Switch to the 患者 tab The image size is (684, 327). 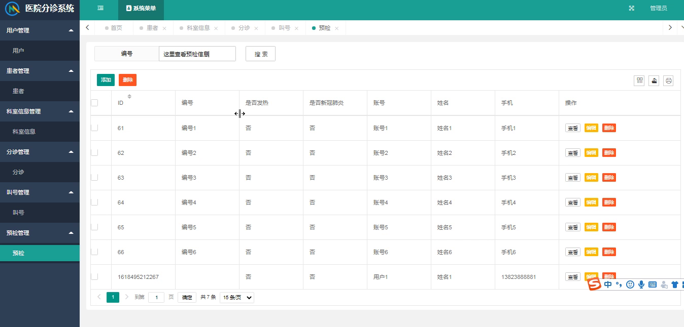(x=152, y=28)
